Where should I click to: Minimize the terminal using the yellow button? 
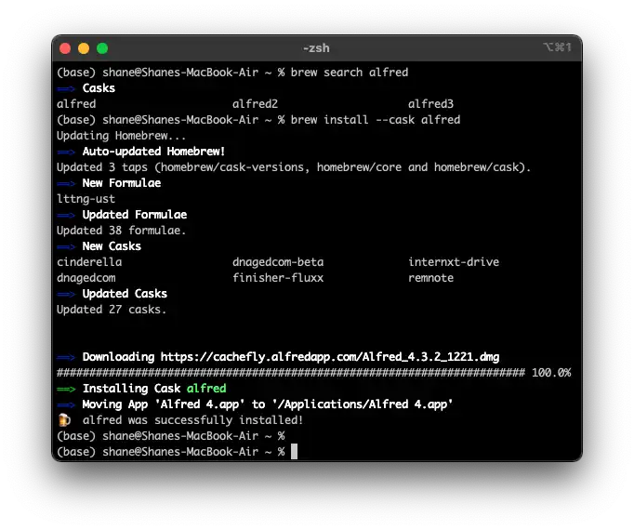(x=84, y=48)
